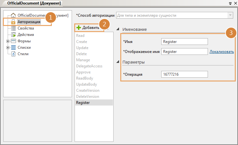The image size is (238, 145).
Task: Click the Действия play-list icon
Action: click(x=13, y=35)
